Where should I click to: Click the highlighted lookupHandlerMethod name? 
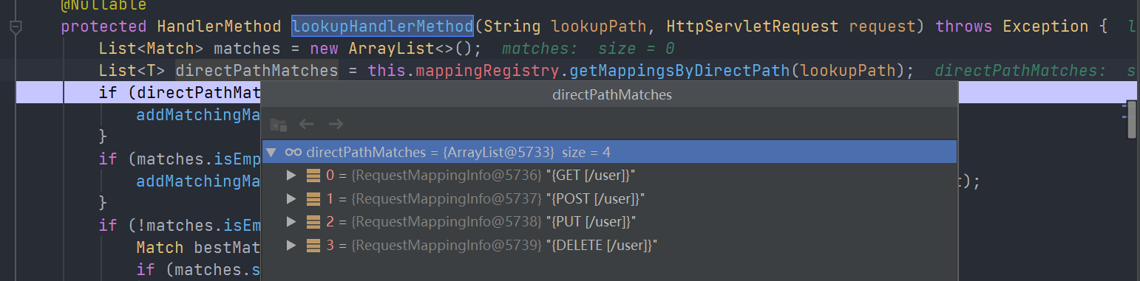click(x=382, y=27)
